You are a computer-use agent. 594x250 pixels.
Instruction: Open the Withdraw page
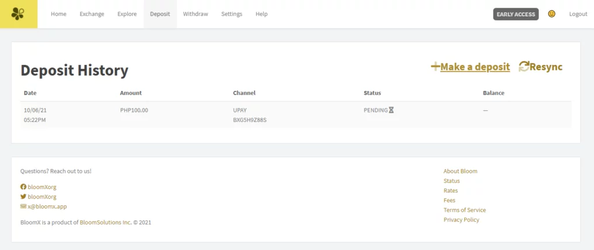point(195,14)
